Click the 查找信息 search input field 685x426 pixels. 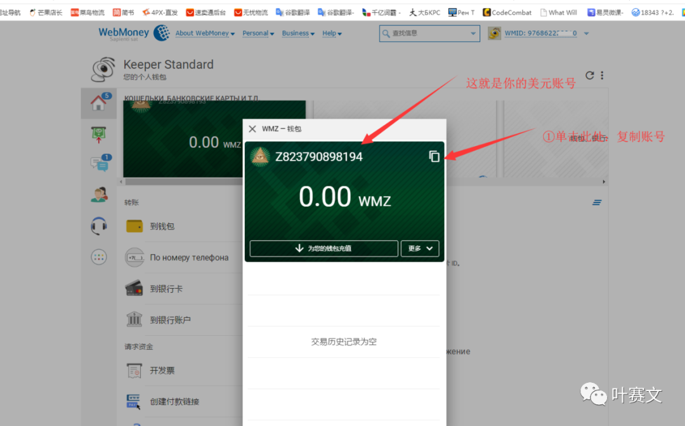(425, 34)
